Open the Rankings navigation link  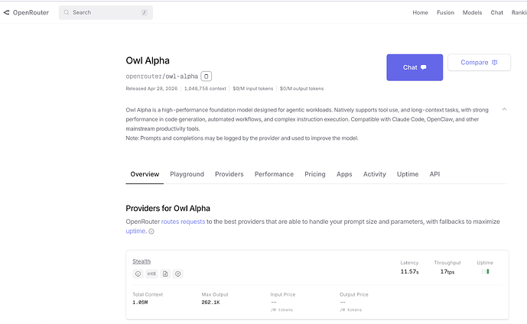(x=519, y=12)
